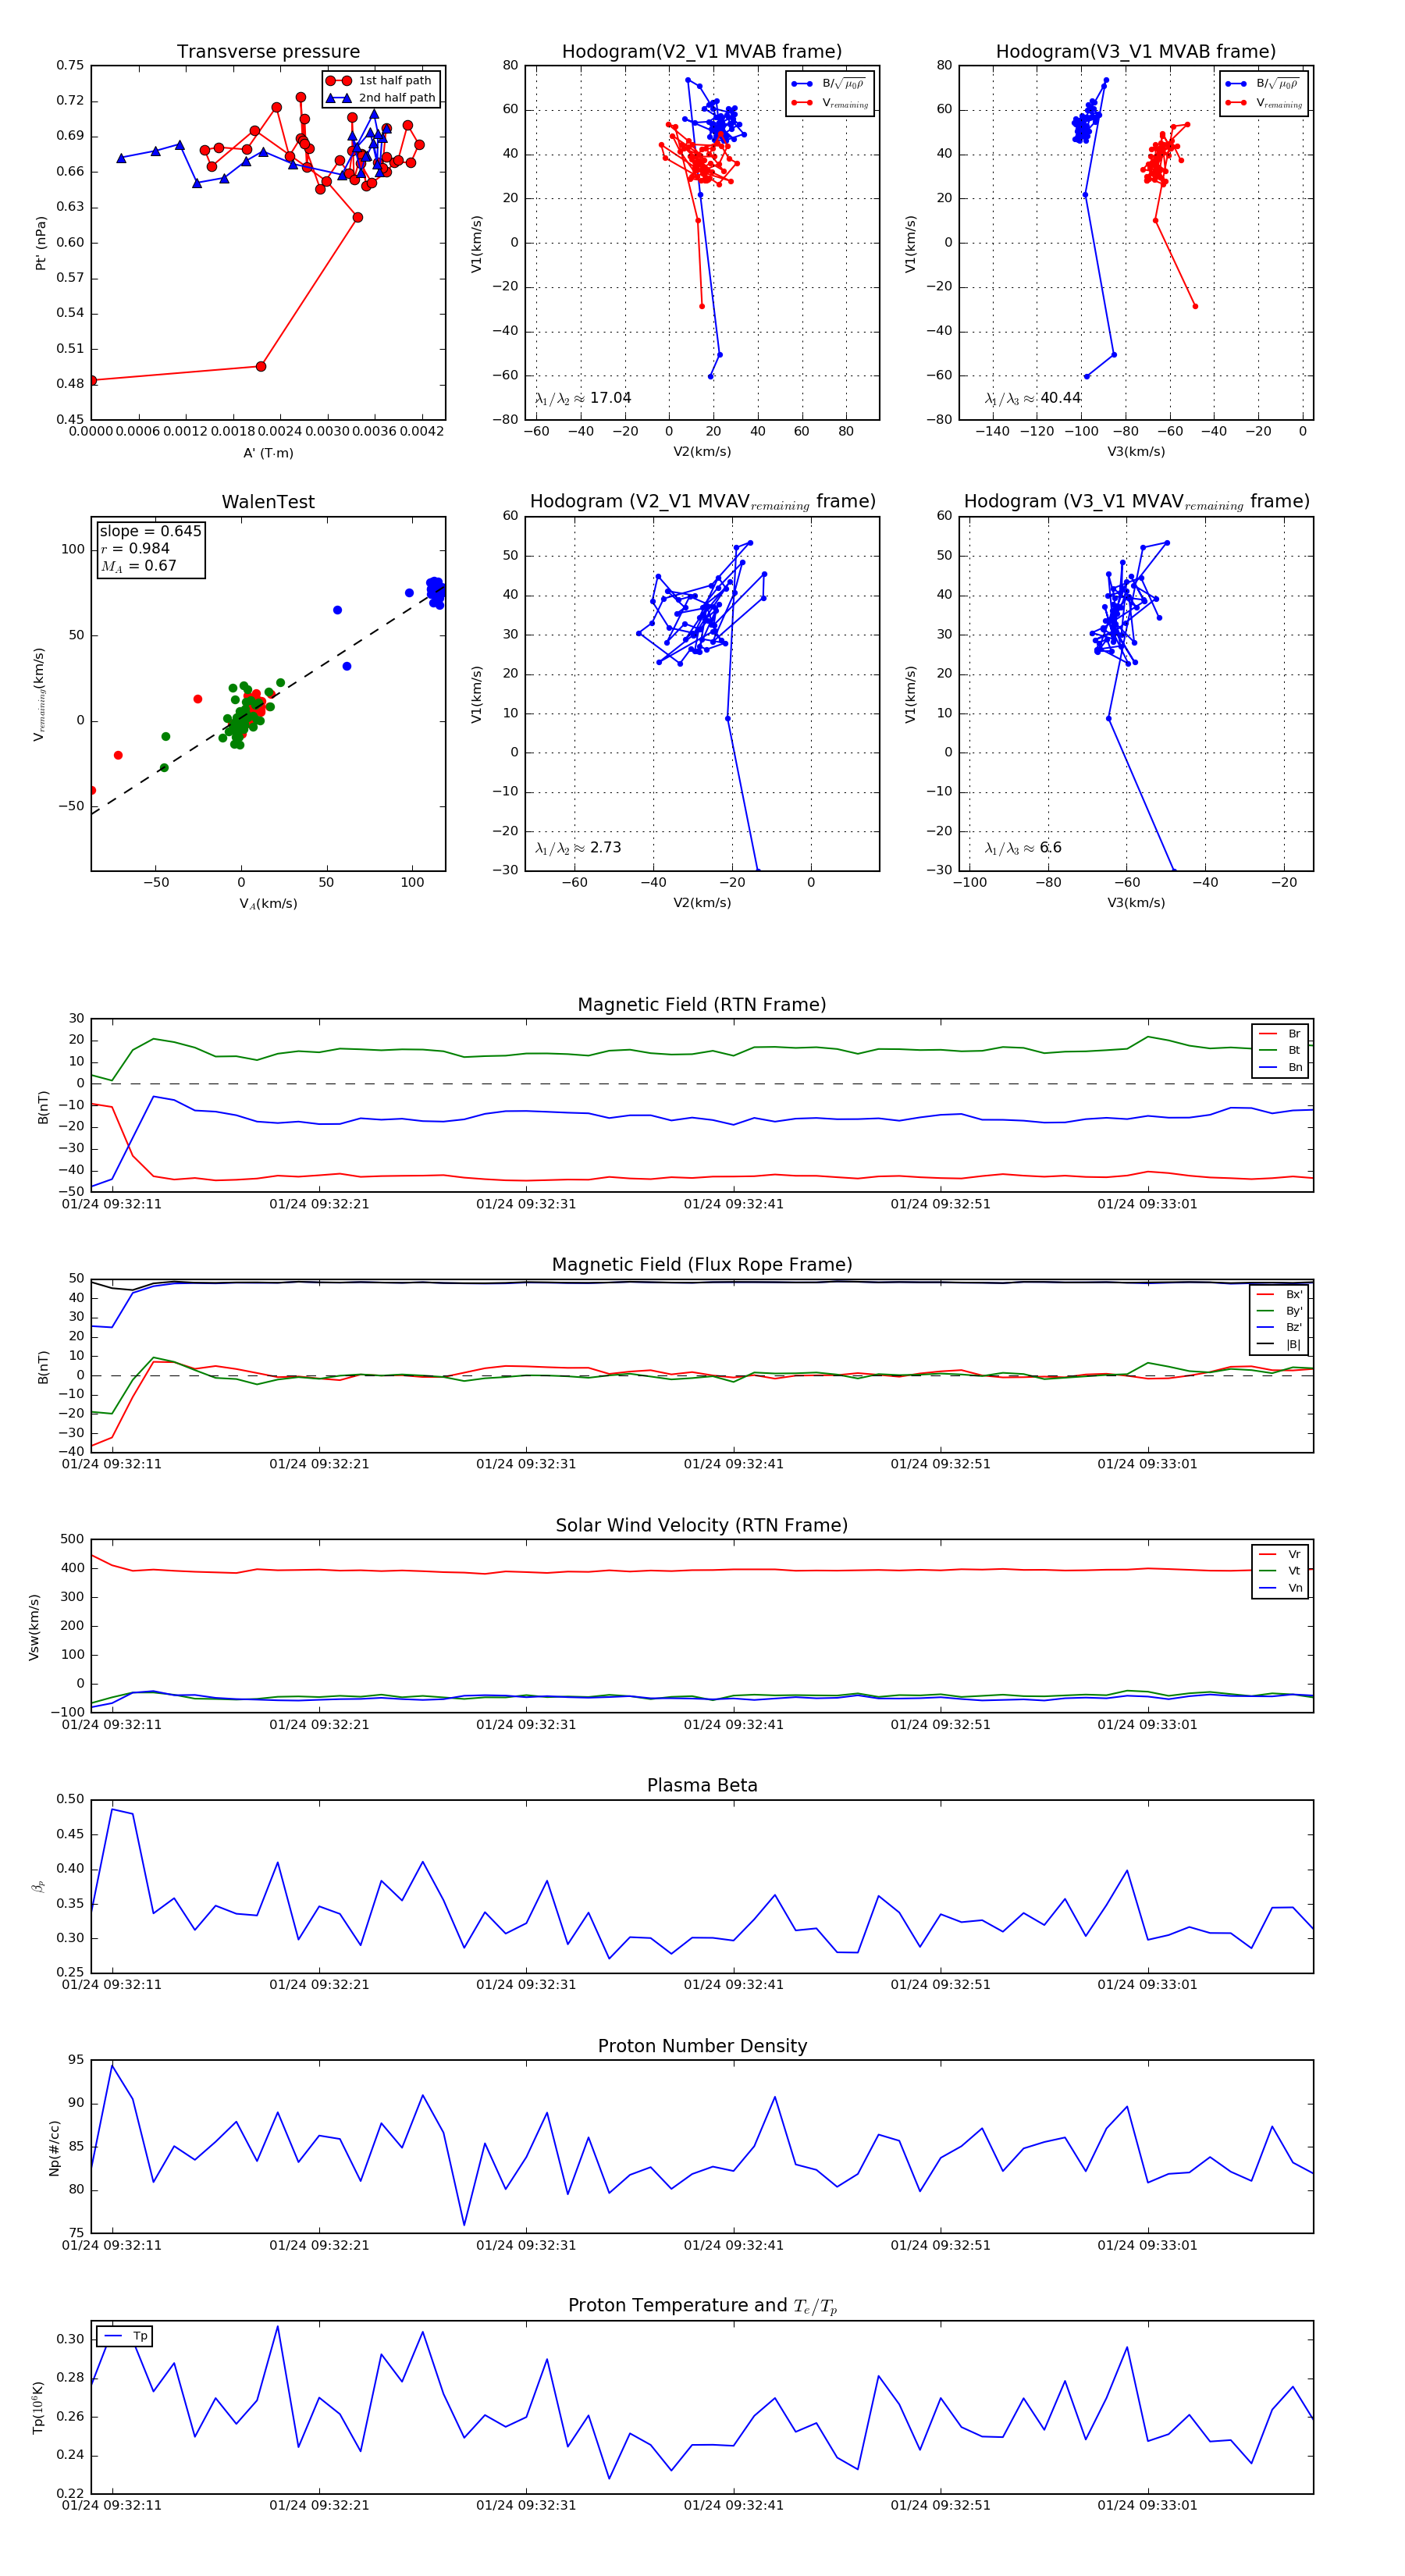Click the "Proton Temperature and Te/Tp" title
The height and width of the screenshot is (2576, 1405).
point(702,2305)
